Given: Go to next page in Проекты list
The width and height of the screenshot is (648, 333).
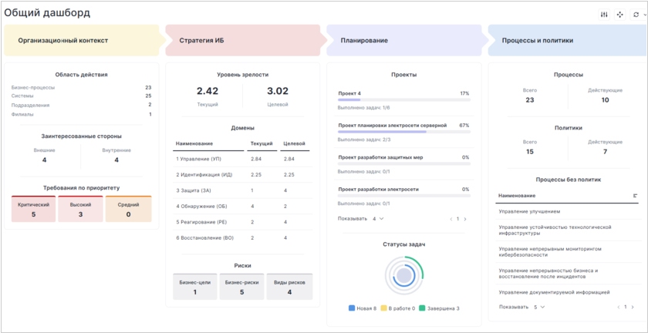Looking at the screenshot, I should pos(466,219).
